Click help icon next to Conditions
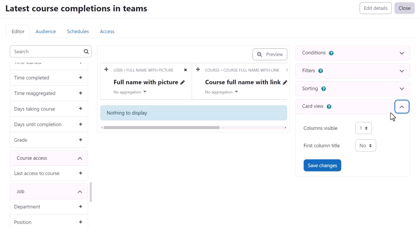This screenshot has width=420, height=232. (331, 53)
